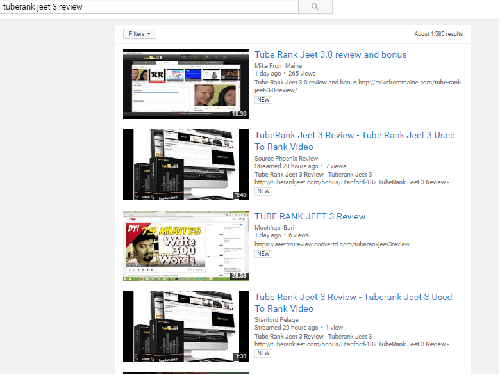Click NEW badge under Stanford Pelage video
Image resolution: width=500 pixels, height=375 pixels.
coord(263,353)
